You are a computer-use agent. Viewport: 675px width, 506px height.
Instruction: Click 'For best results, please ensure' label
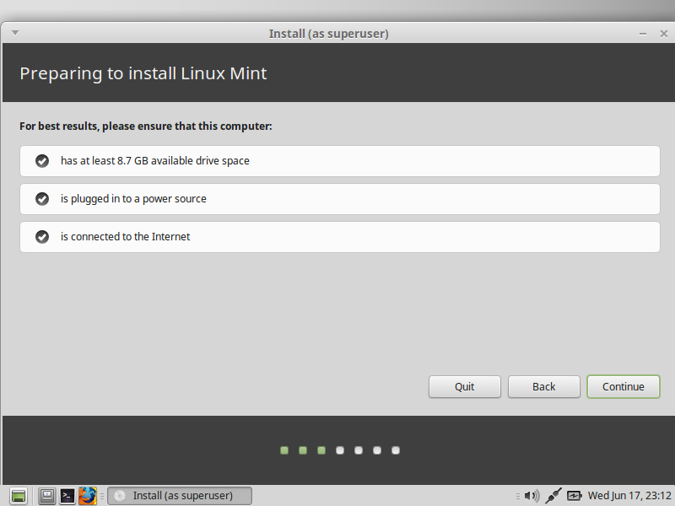pyautogui.click(x=145, y=126)
